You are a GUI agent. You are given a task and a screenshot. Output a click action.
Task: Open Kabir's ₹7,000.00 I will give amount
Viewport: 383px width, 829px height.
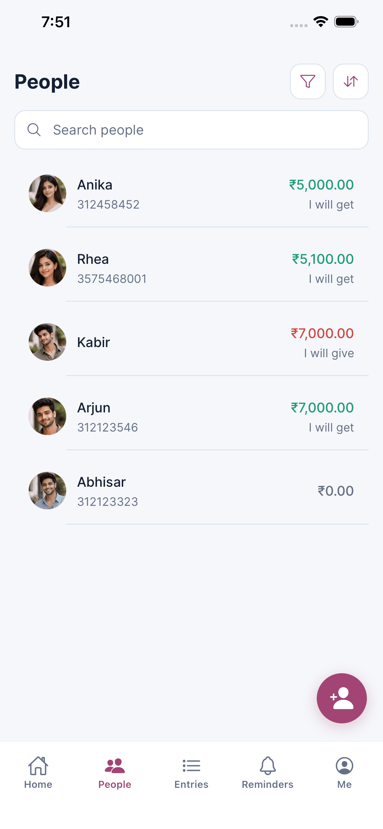click(322, 334)
